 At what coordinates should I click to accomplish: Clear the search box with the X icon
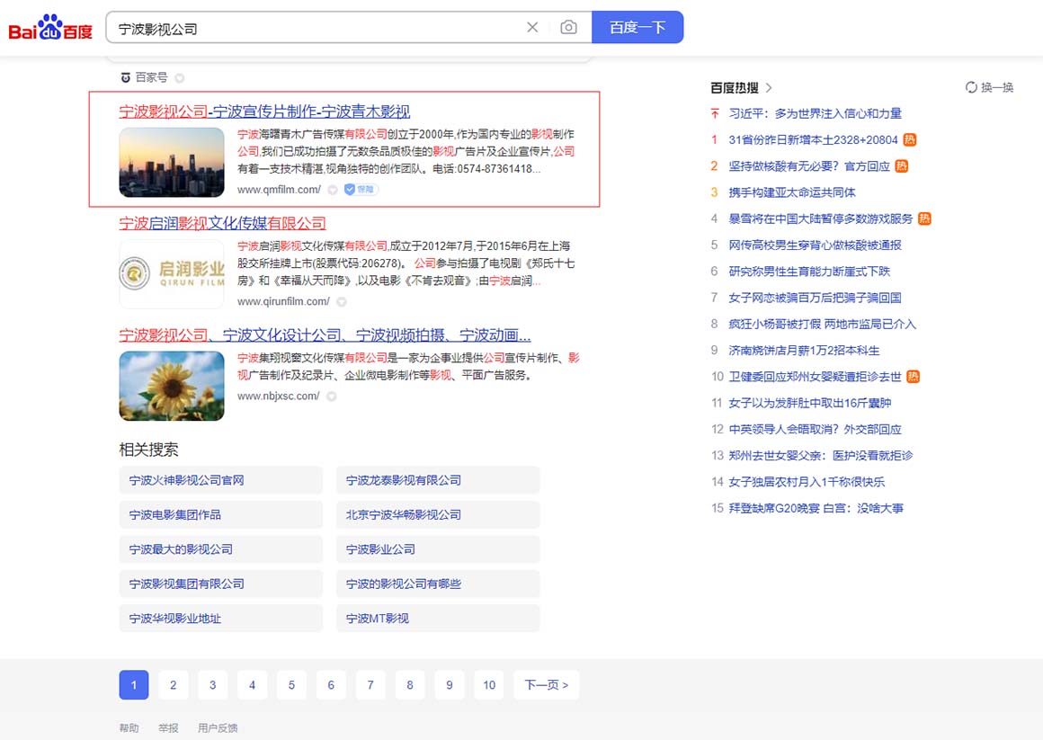[x=532, y=28]
